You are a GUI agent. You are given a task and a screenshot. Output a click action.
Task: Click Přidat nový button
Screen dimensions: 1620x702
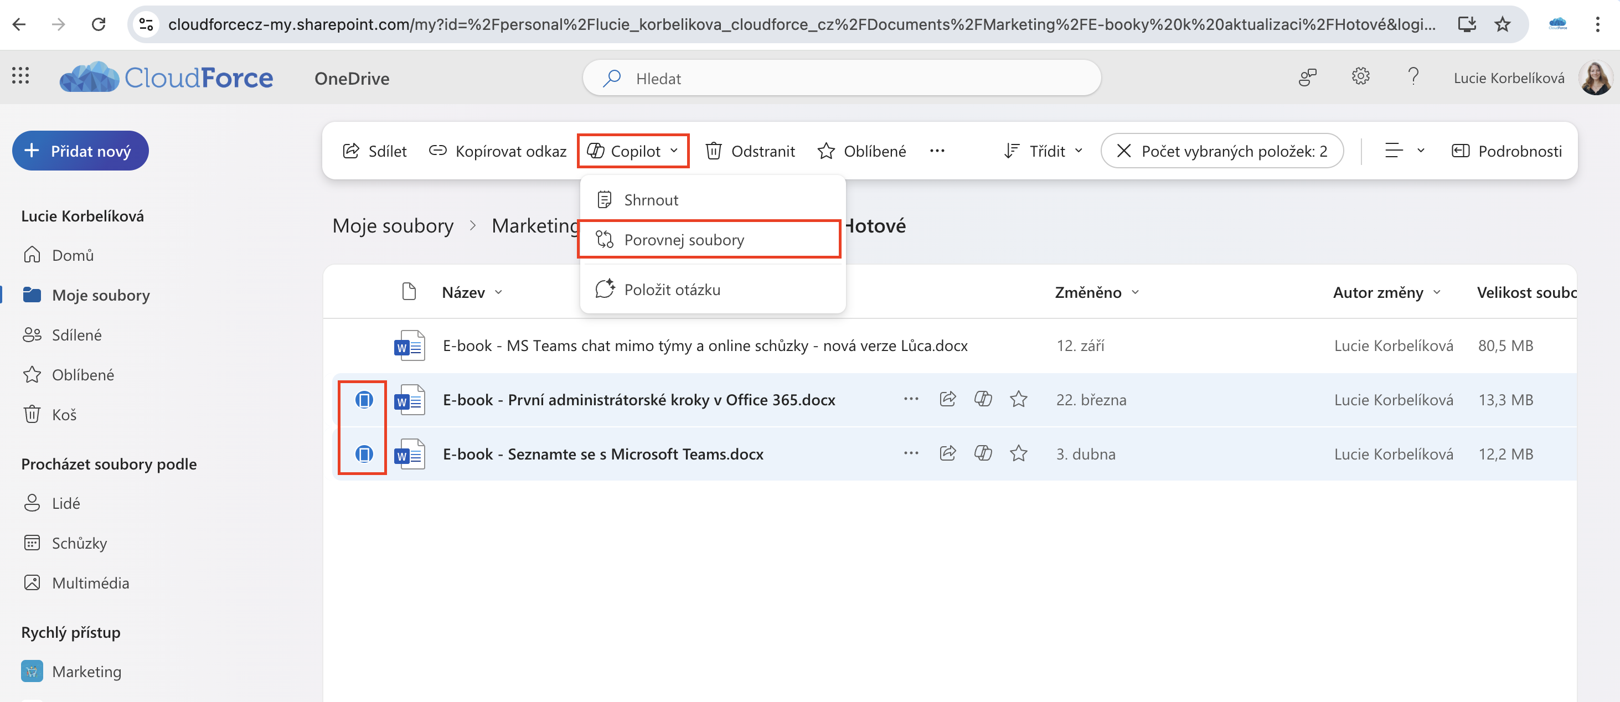coord(80,151)
